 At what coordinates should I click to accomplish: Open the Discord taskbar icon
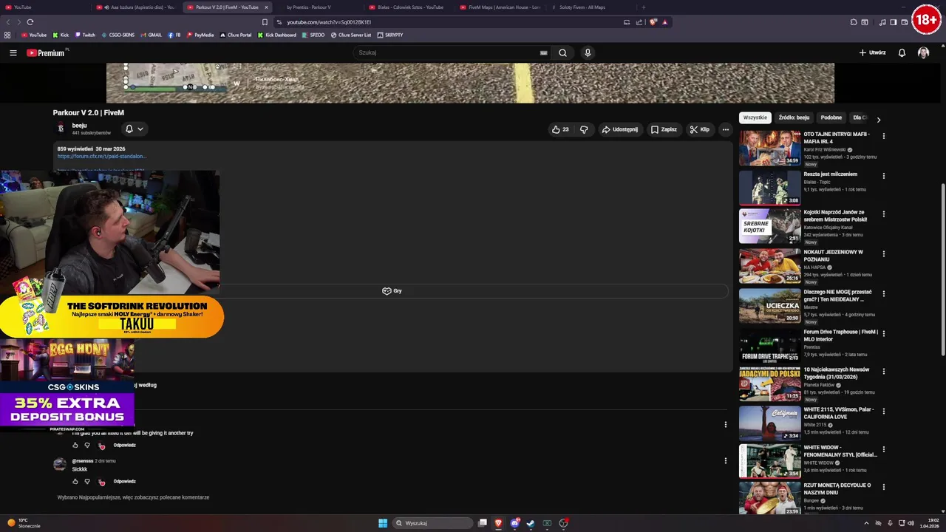coord(515,523)
